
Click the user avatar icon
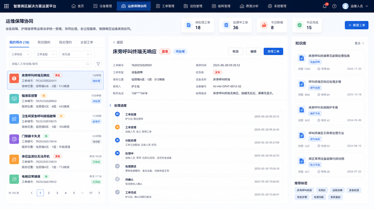[345, 6]
